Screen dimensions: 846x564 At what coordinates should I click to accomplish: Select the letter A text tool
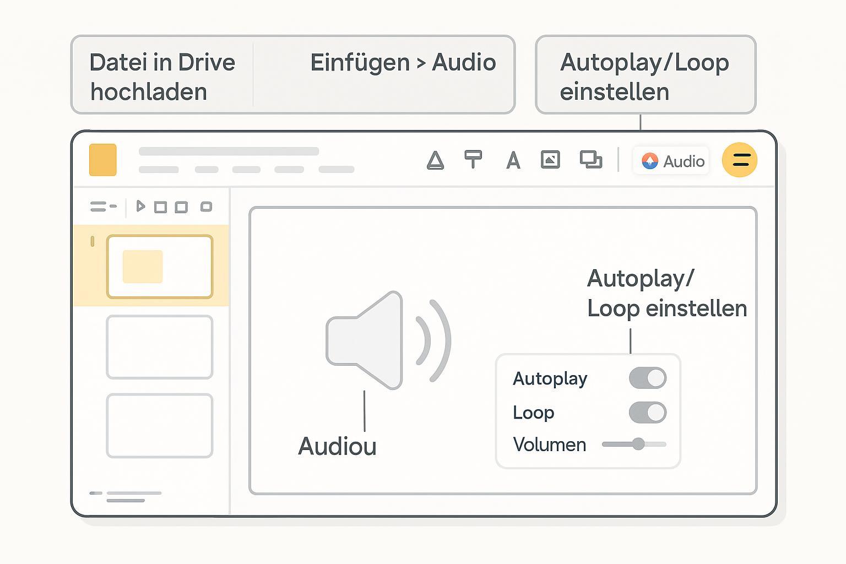(x=513, y=160)
